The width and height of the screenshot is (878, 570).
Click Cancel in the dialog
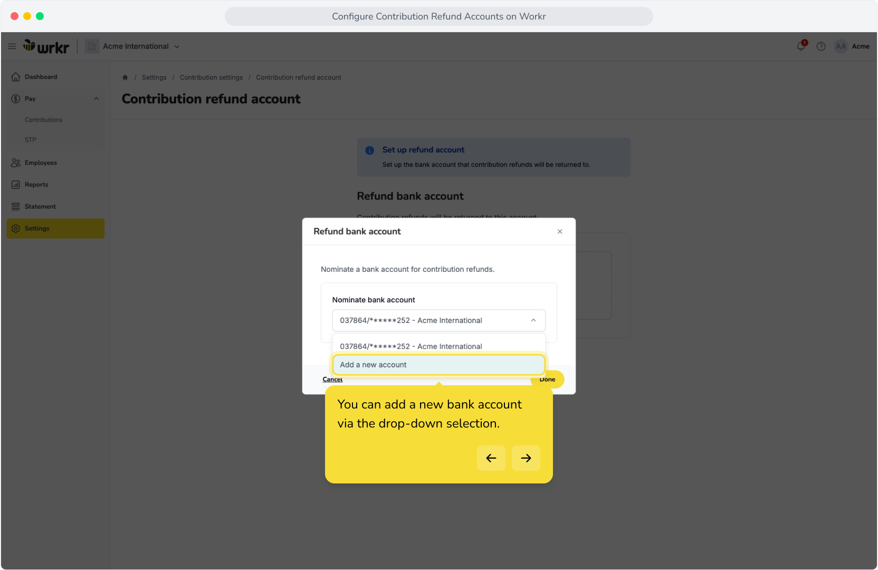click(332, 379)
